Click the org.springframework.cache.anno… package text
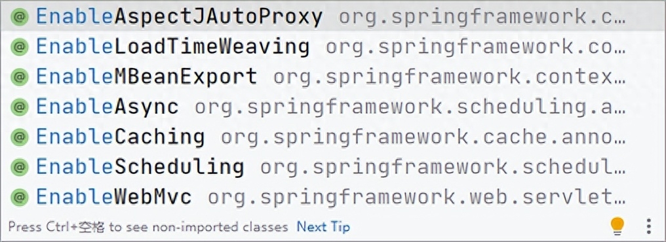666x242 pixels. coord(423,138)
